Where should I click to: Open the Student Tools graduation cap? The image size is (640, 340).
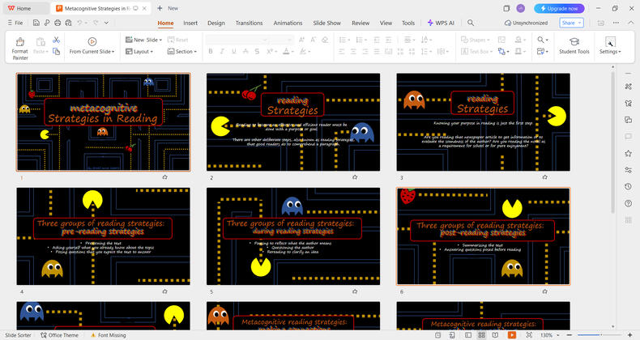coord(574,45)
